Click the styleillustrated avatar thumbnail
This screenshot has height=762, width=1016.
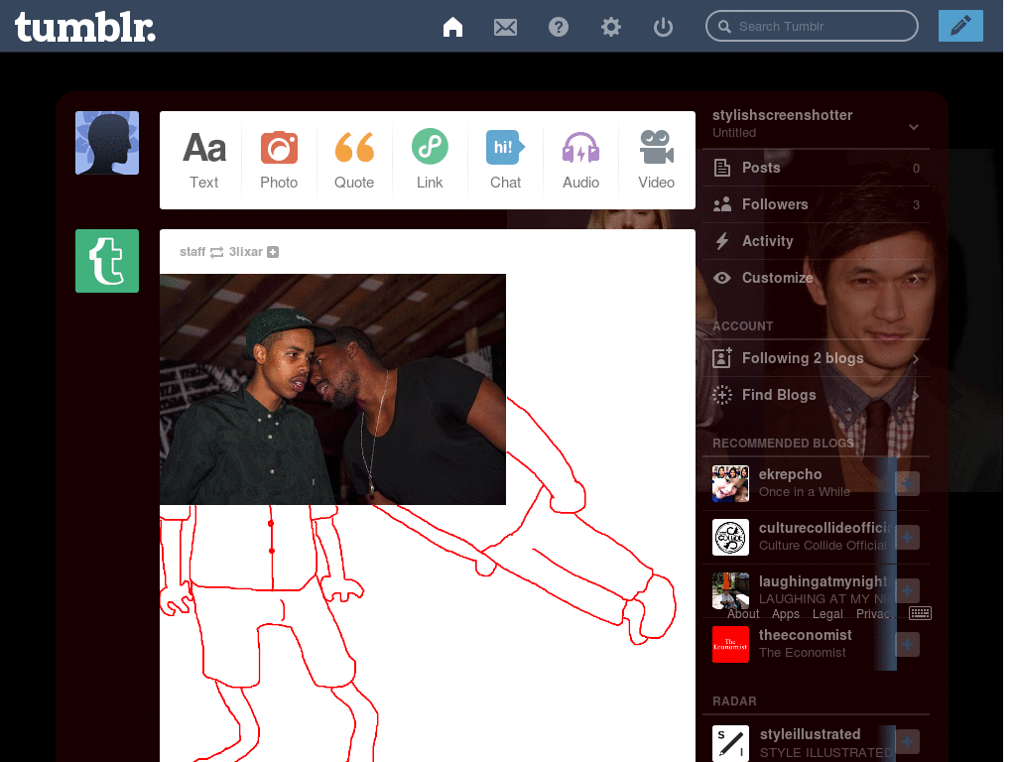730,743
